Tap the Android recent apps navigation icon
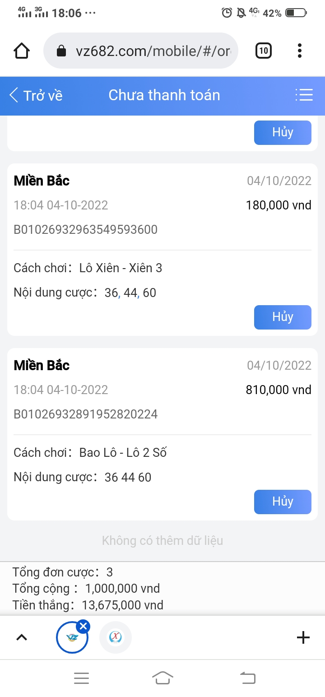The height and width of the screenshot is (697, 325). click(81, 678)
